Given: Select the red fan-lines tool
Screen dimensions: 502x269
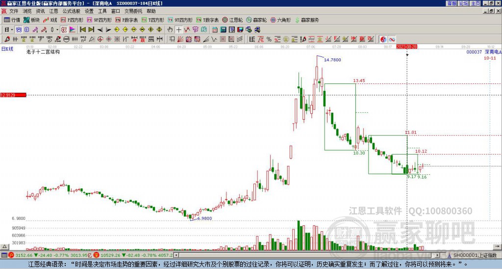Looking at the screenshot, I should coord(180,39).
